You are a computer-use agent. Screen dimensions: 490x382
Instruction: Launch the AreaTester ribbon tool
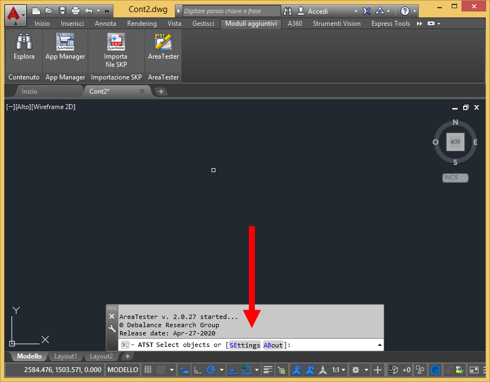click(163, 47)
